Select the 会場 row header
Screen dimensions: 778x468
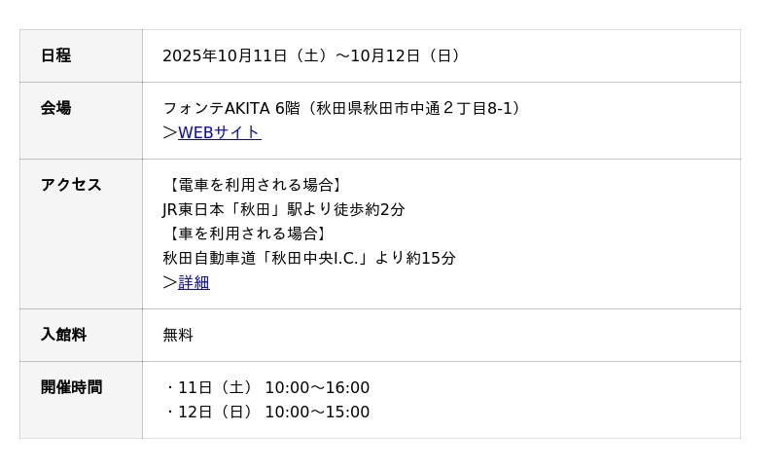click(55, 108)
